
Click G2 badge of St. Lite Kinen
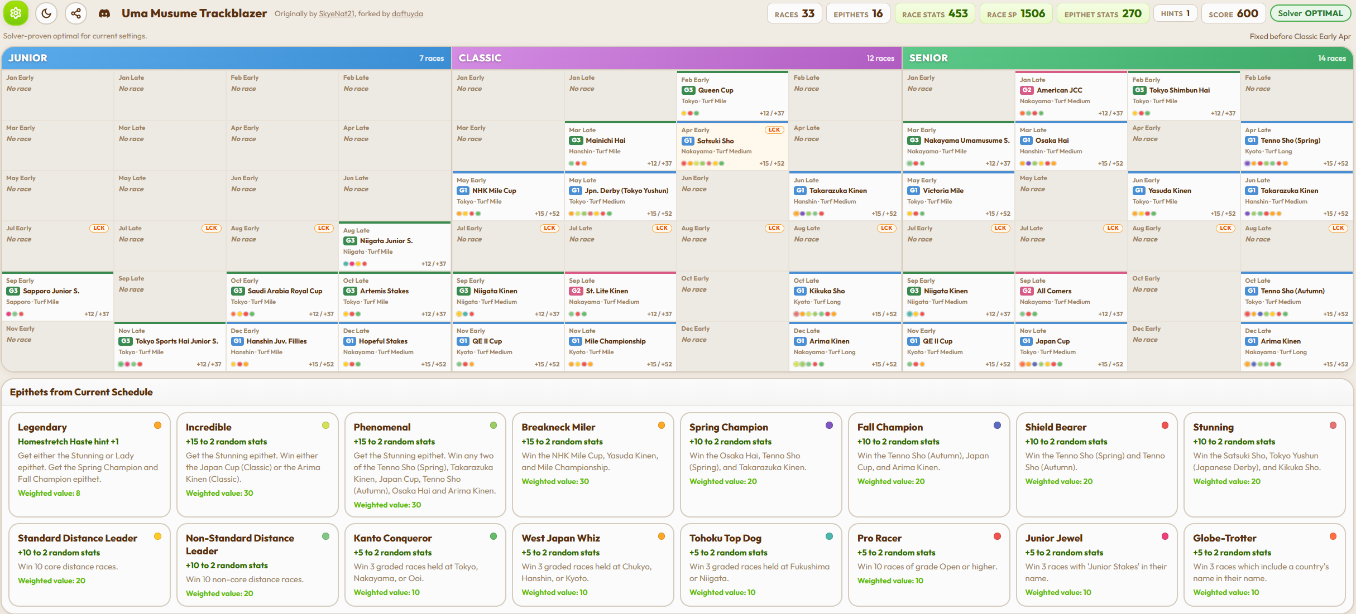pos(576,291)
